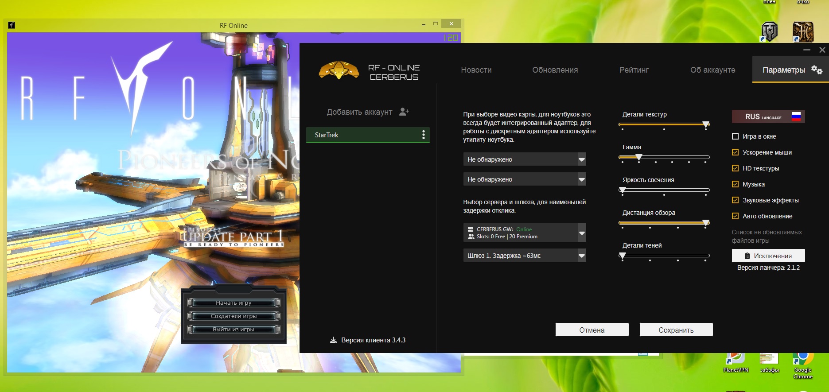The image size is (829, 392).
Task: Click the Cerberus golden launcher logo
Action: (x=339, y=70)
